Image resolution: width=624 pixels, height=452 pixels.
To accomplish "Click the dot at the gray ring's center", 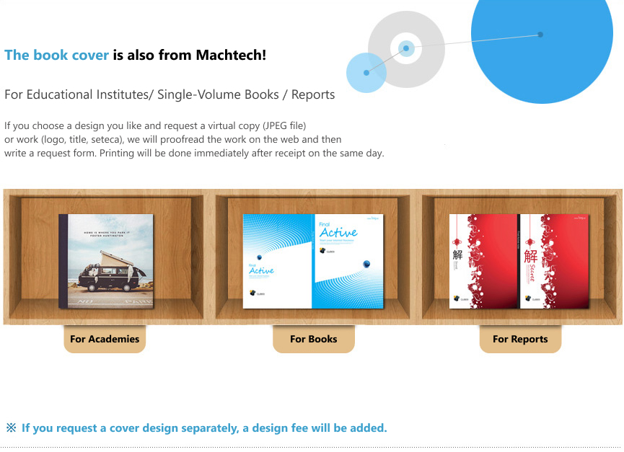I will pyautogui.click(x=406, y=48).
